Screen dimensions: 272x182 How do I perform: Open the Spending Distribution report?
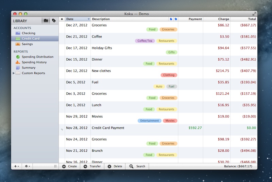click(x=37, y=57)
